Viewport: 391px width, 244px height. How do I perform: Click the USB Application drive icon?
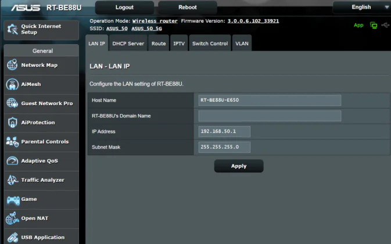tap(13, 238)
